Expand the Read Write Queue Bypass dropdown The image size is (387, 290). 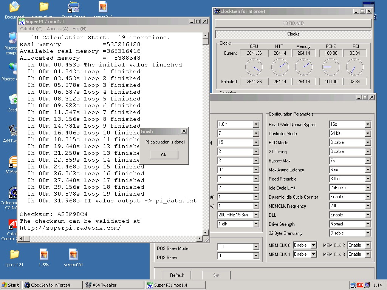(368, 125)
